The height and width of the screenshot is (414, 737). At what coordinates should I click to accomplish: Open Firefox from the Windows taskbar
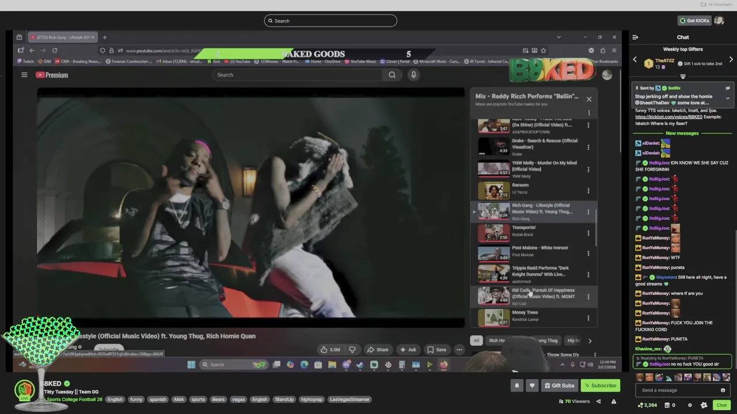443,365
